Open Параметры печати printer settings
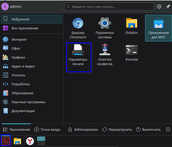Viewport: 172px width, 147px height. pos(78,57)
